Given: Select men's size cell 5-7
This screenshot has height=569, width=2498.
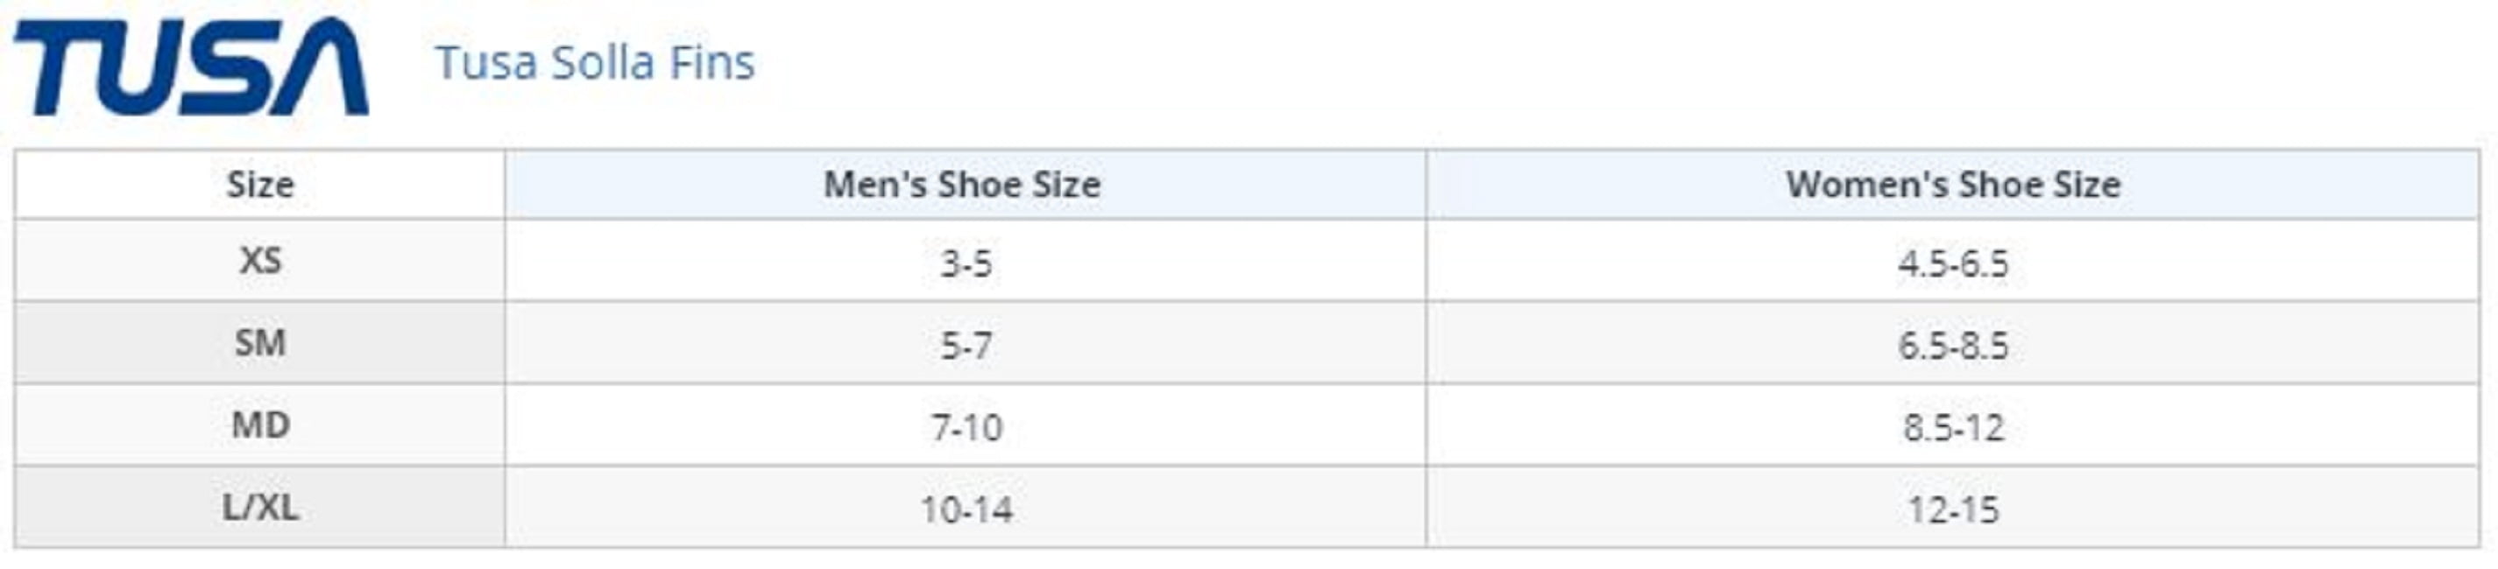Looking at the screenshot, I should click(965, 344).
